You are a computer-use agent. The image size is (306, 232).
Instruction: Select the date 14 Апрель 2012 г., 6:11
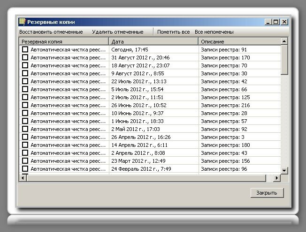tap(139, 145)
